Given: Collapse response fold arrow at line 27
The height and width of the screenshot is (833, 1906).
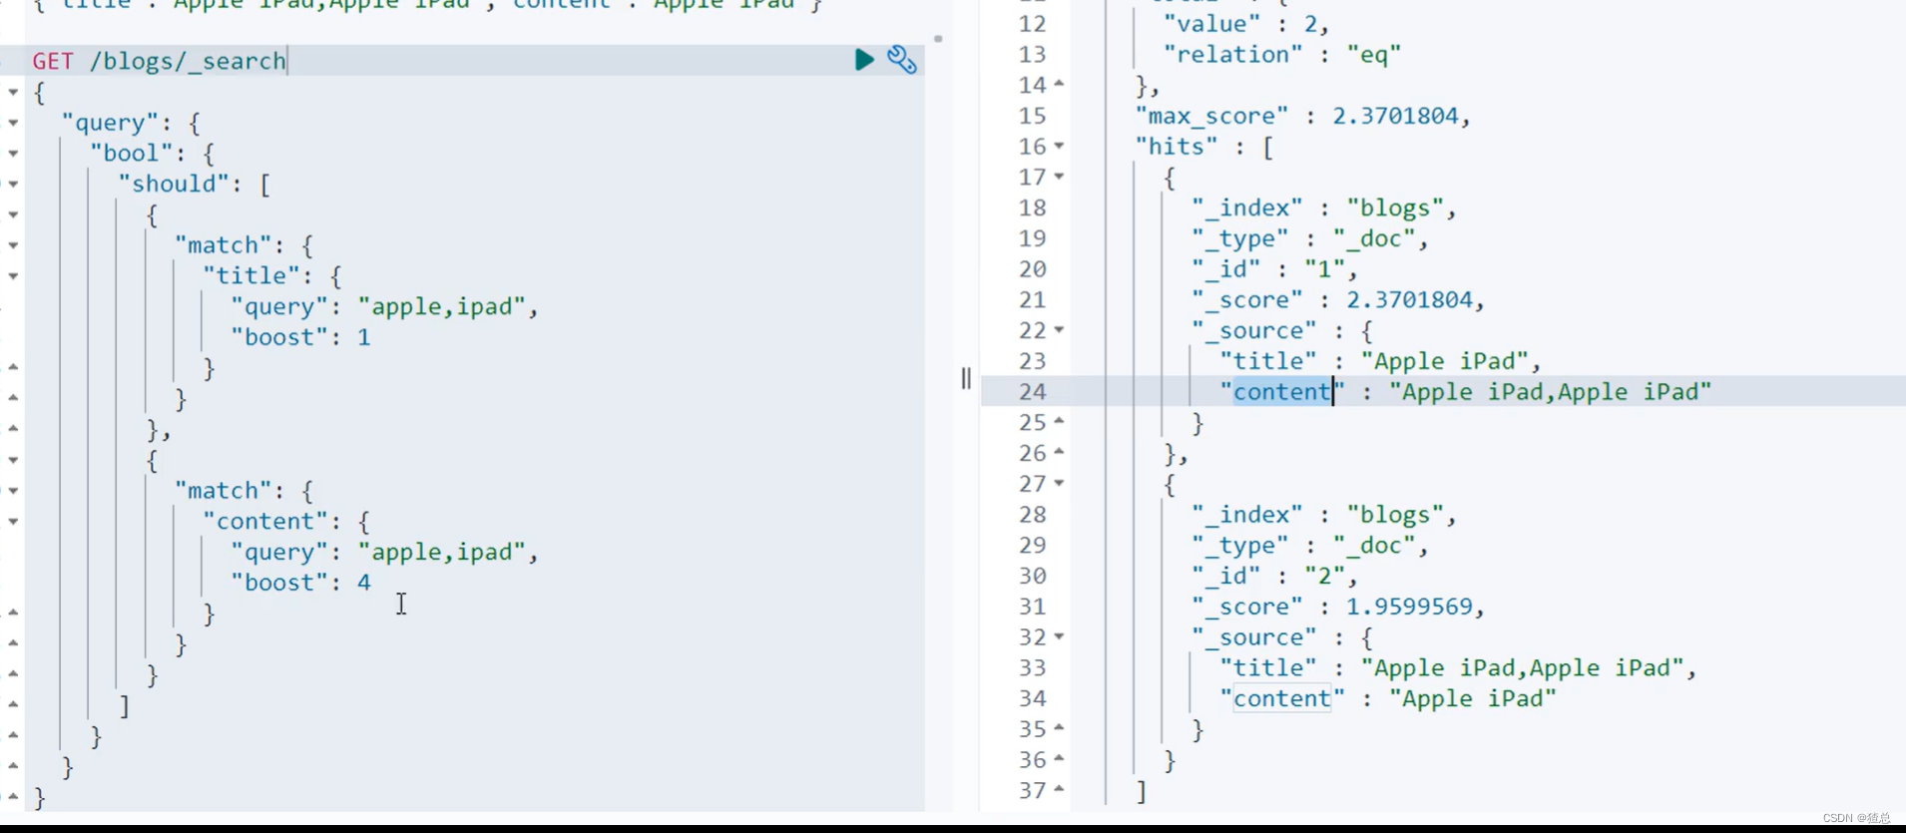Looking at the screenshot, I should [1059, 484].
